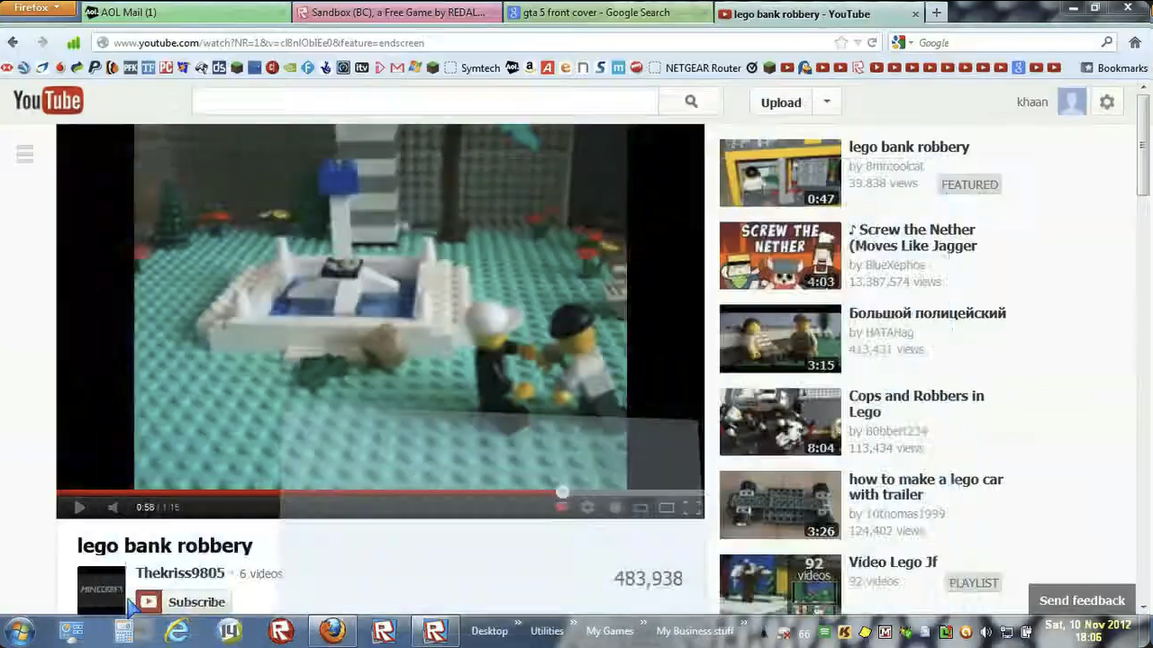This screenshot has height=648, width=1153.
Task: Click the Firefox home icon
Action: click(1135, 42)
